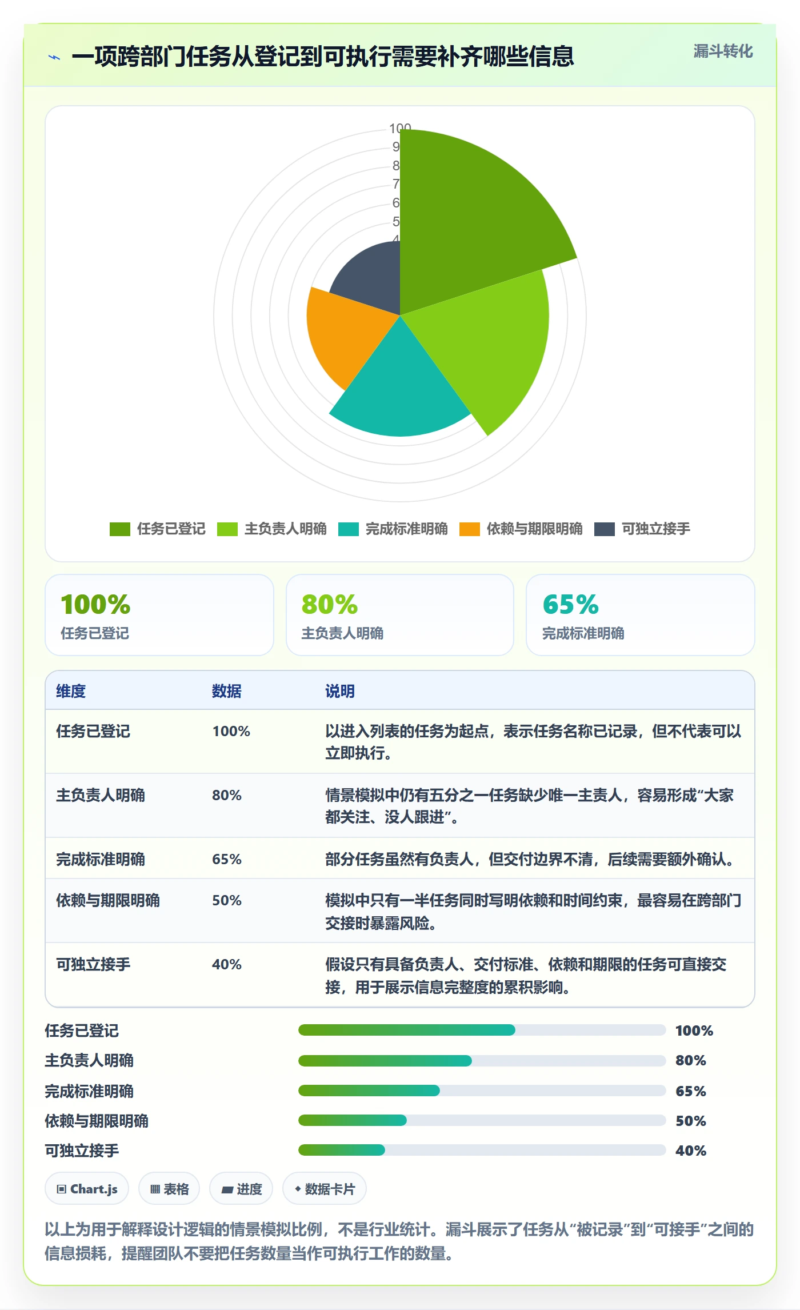Toggle the dark 可独立接手 legend swatch

[x=605, y=529]
